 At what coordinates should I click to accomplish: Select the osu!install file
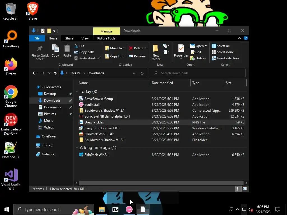point(162,105)
